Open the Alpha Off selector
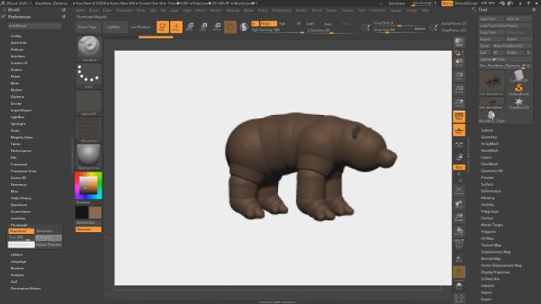Image resolution: width=541 pixels, height=304 pixels. (x=89, y=103)
